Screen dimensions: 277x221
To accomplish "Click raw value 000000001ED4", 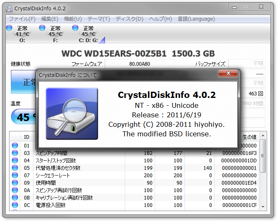I will [x=239, y=183].
